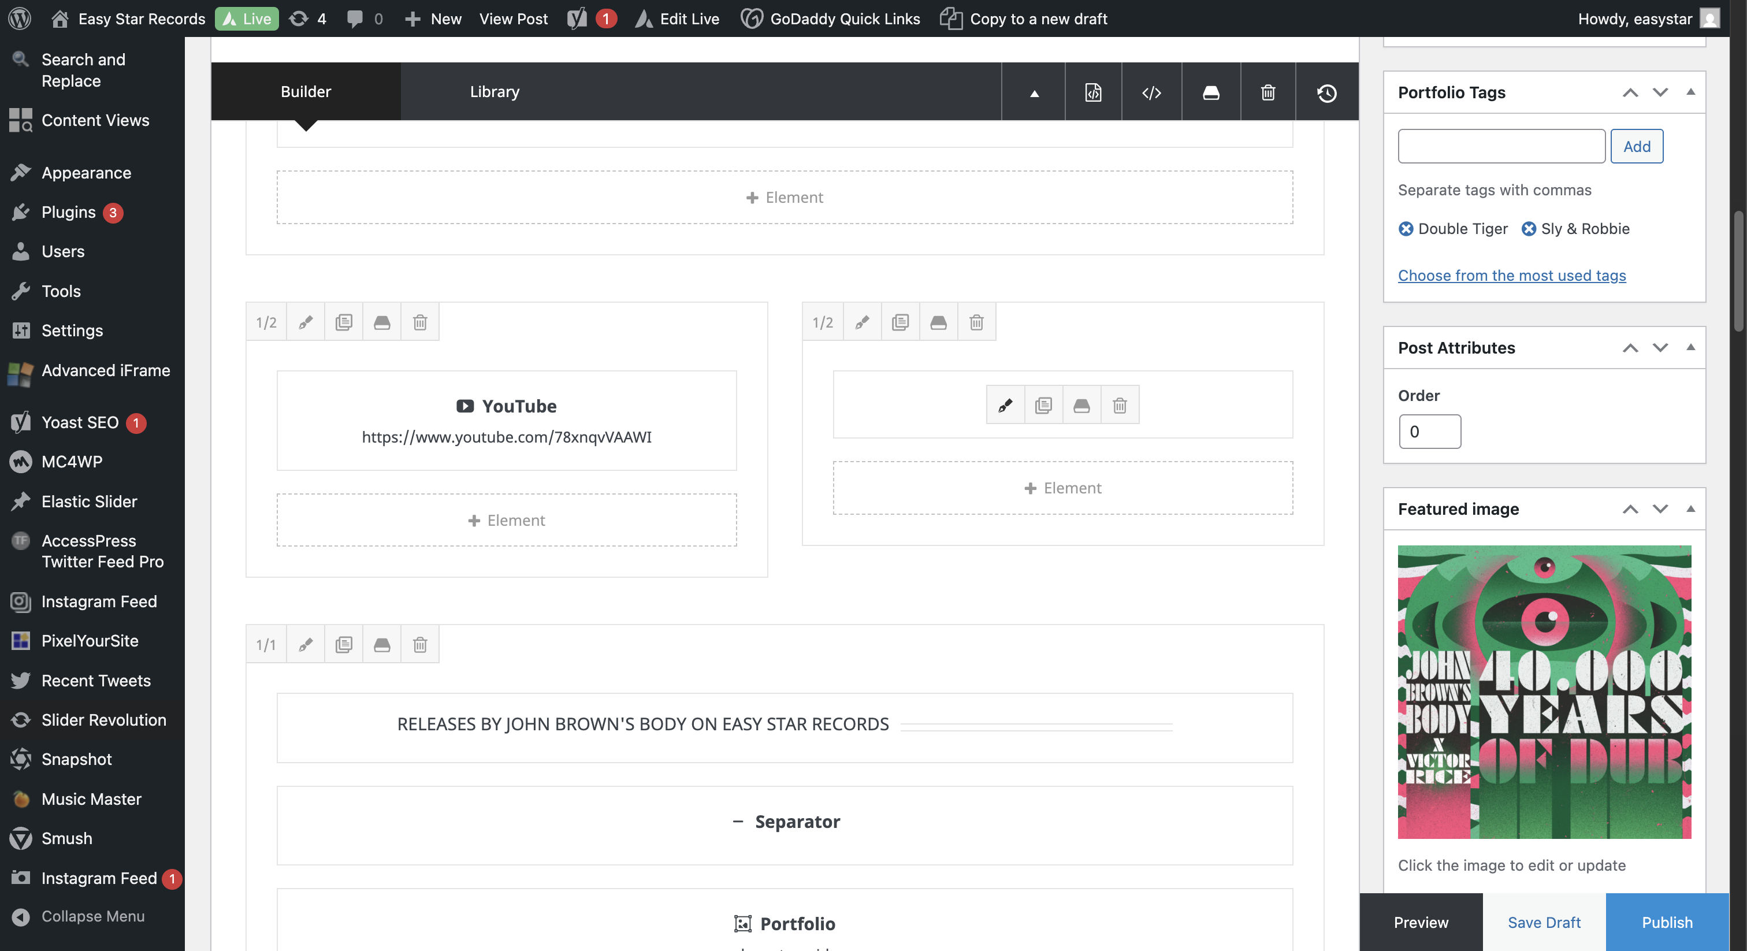
Task: Delete the right 1/2 column
Action: tap(976, 322)
